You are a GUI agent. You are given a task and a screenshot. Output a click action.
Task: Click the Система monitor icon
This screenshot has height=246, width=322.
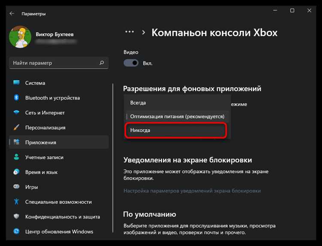[16, 83]
